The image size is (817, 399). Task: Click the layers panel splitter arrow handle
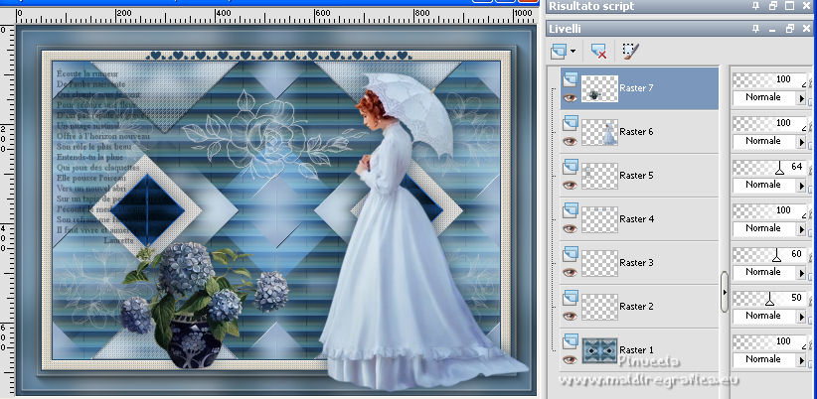pos(725,293)
